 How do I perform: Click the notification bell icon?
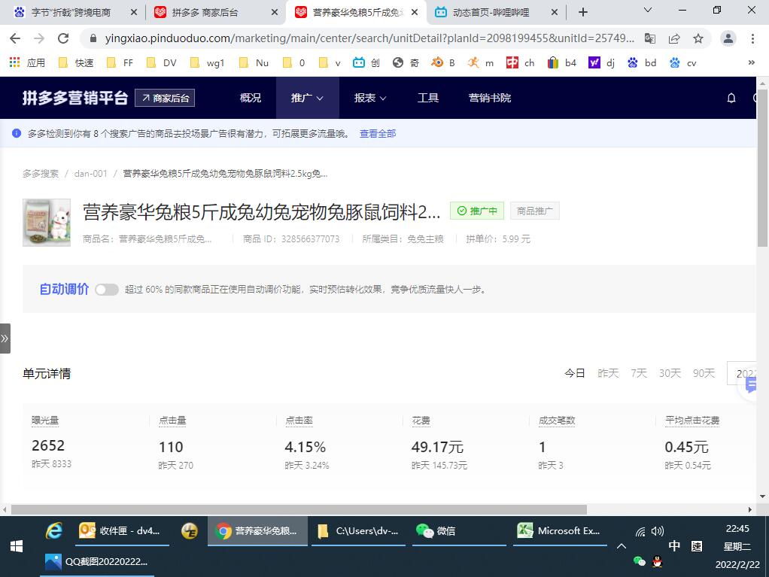(731, 98)
